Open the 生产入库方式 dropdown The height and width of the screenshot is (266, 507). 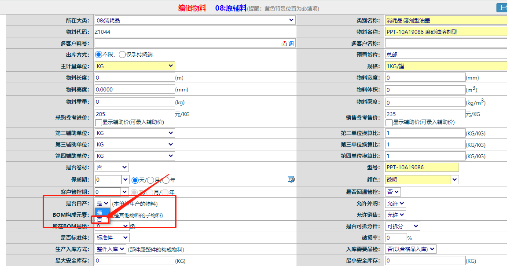[110, 249]
